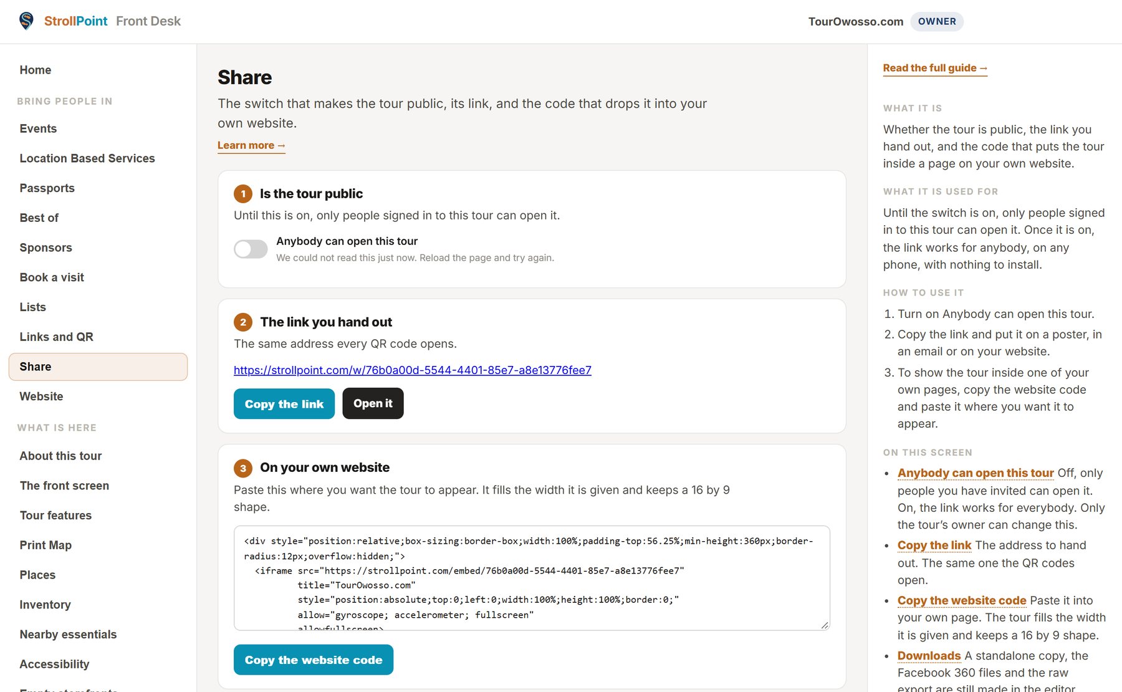The height and width of the screenshot is (692, 1122).
Task: Toggle the Anybody can open this tour switch
Action: tap(251, 249)
